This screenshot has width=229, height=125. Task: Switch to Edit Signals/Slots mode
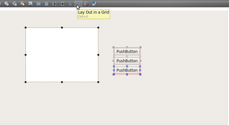pyautogui.click(x=15, y=4)
